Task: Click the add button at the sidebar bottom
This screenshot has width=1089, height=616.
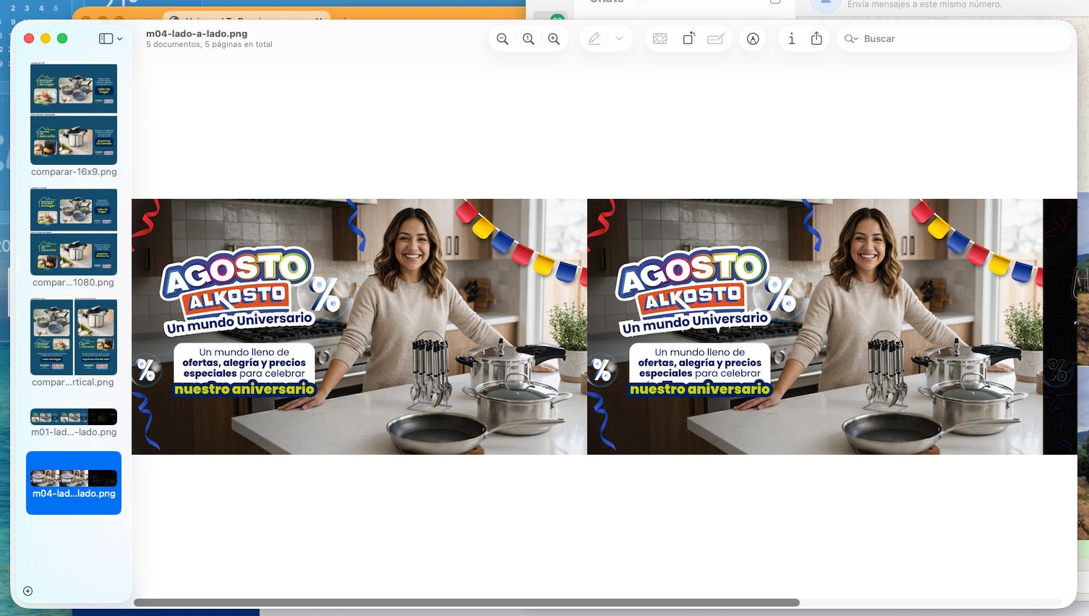Action: point(28,591)
